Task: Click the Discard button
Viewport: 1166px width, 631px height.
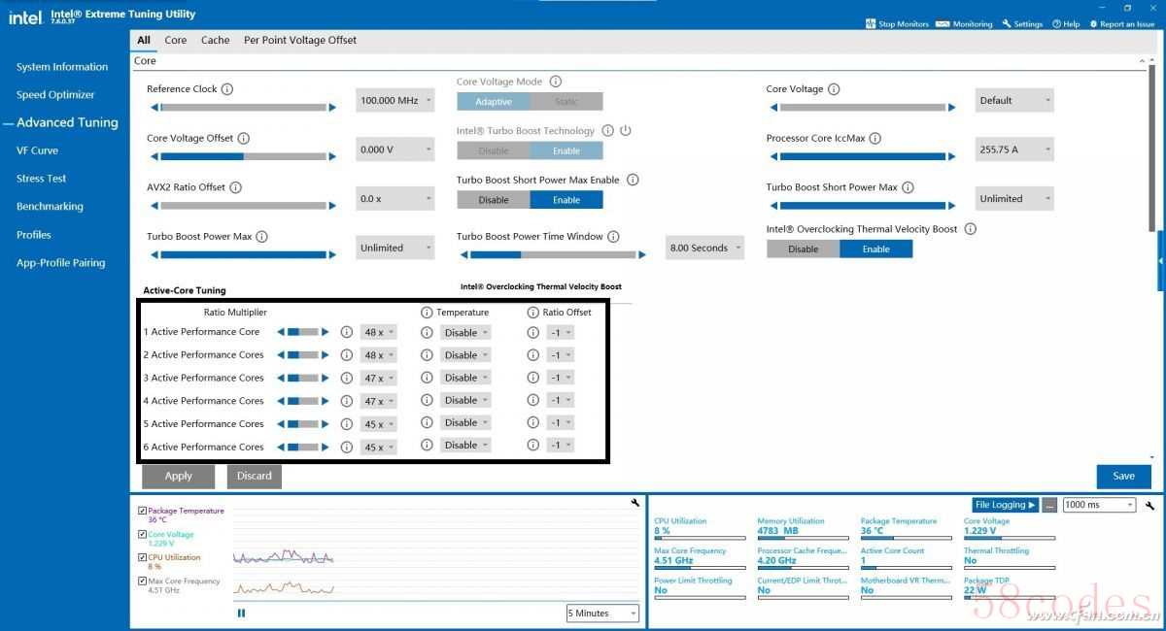Action: point(255,476)
